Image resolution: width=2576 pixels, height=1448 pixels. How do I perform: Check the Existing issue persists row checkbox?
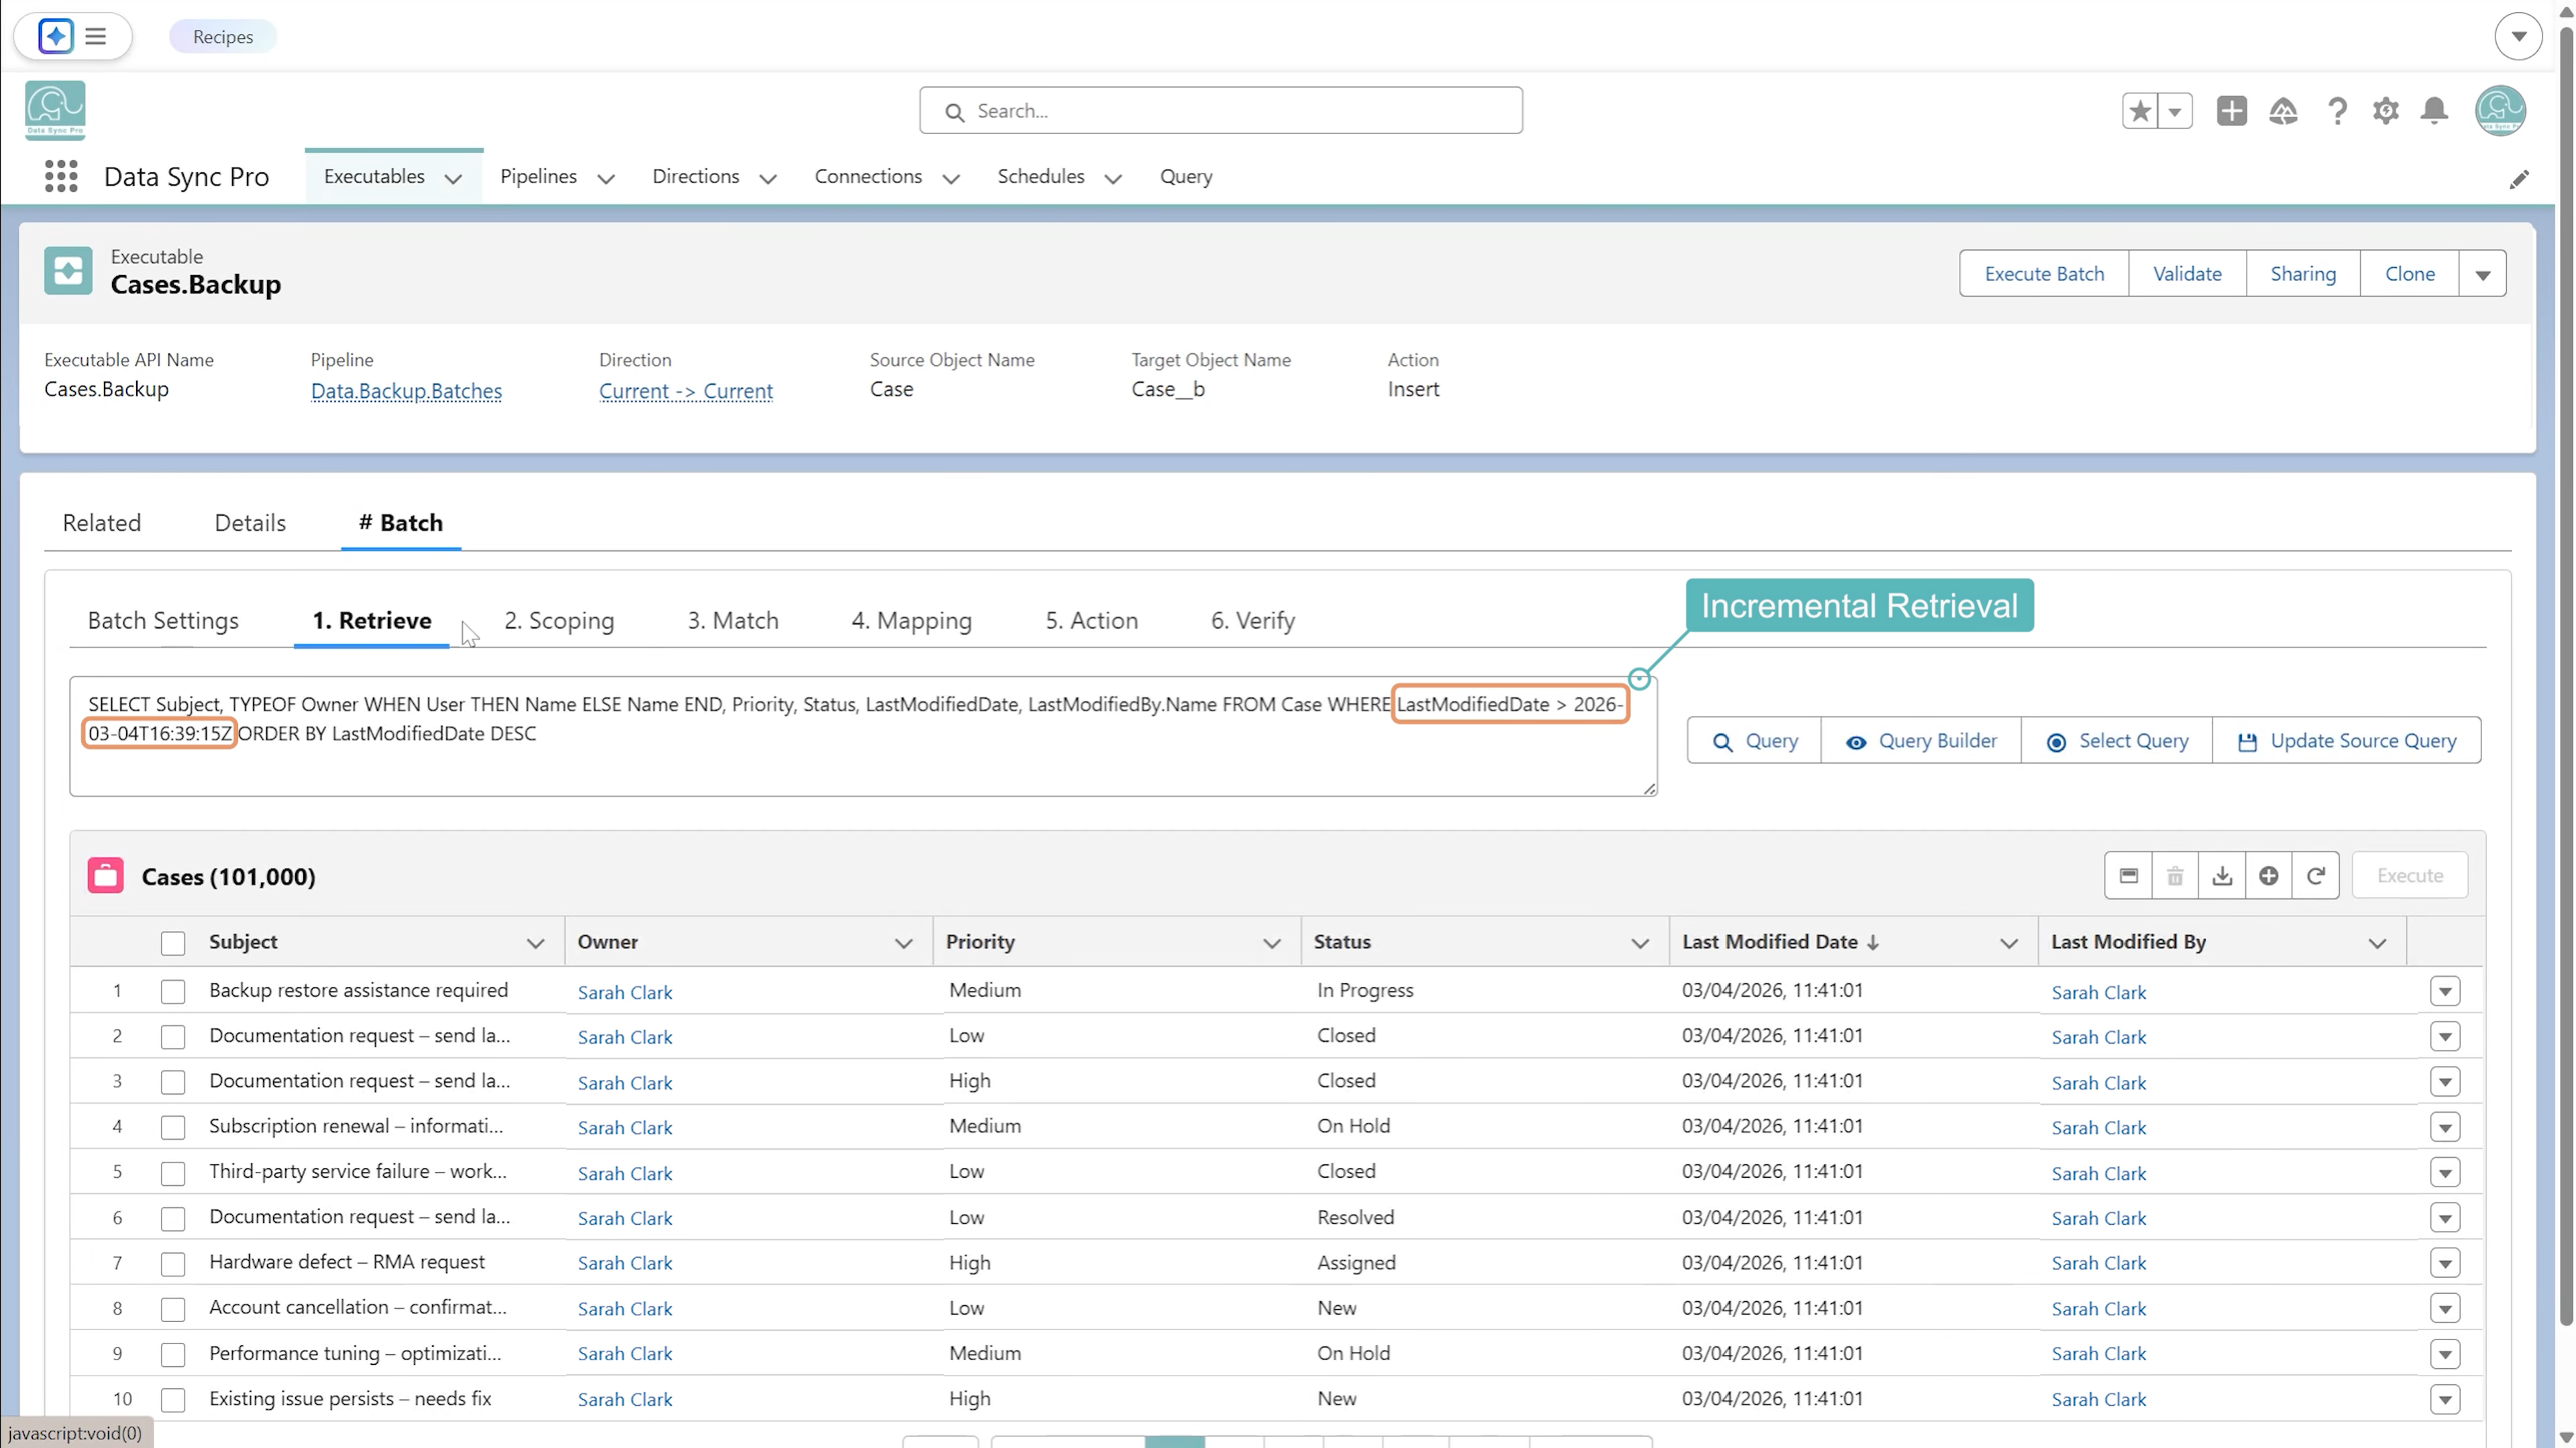pos(173,1400)
